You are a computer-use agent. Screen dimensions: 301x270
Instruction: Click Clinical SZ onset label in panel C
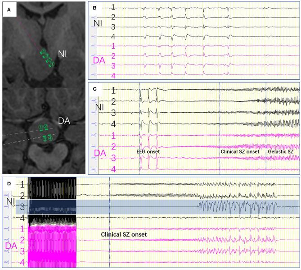pos(240,165)
